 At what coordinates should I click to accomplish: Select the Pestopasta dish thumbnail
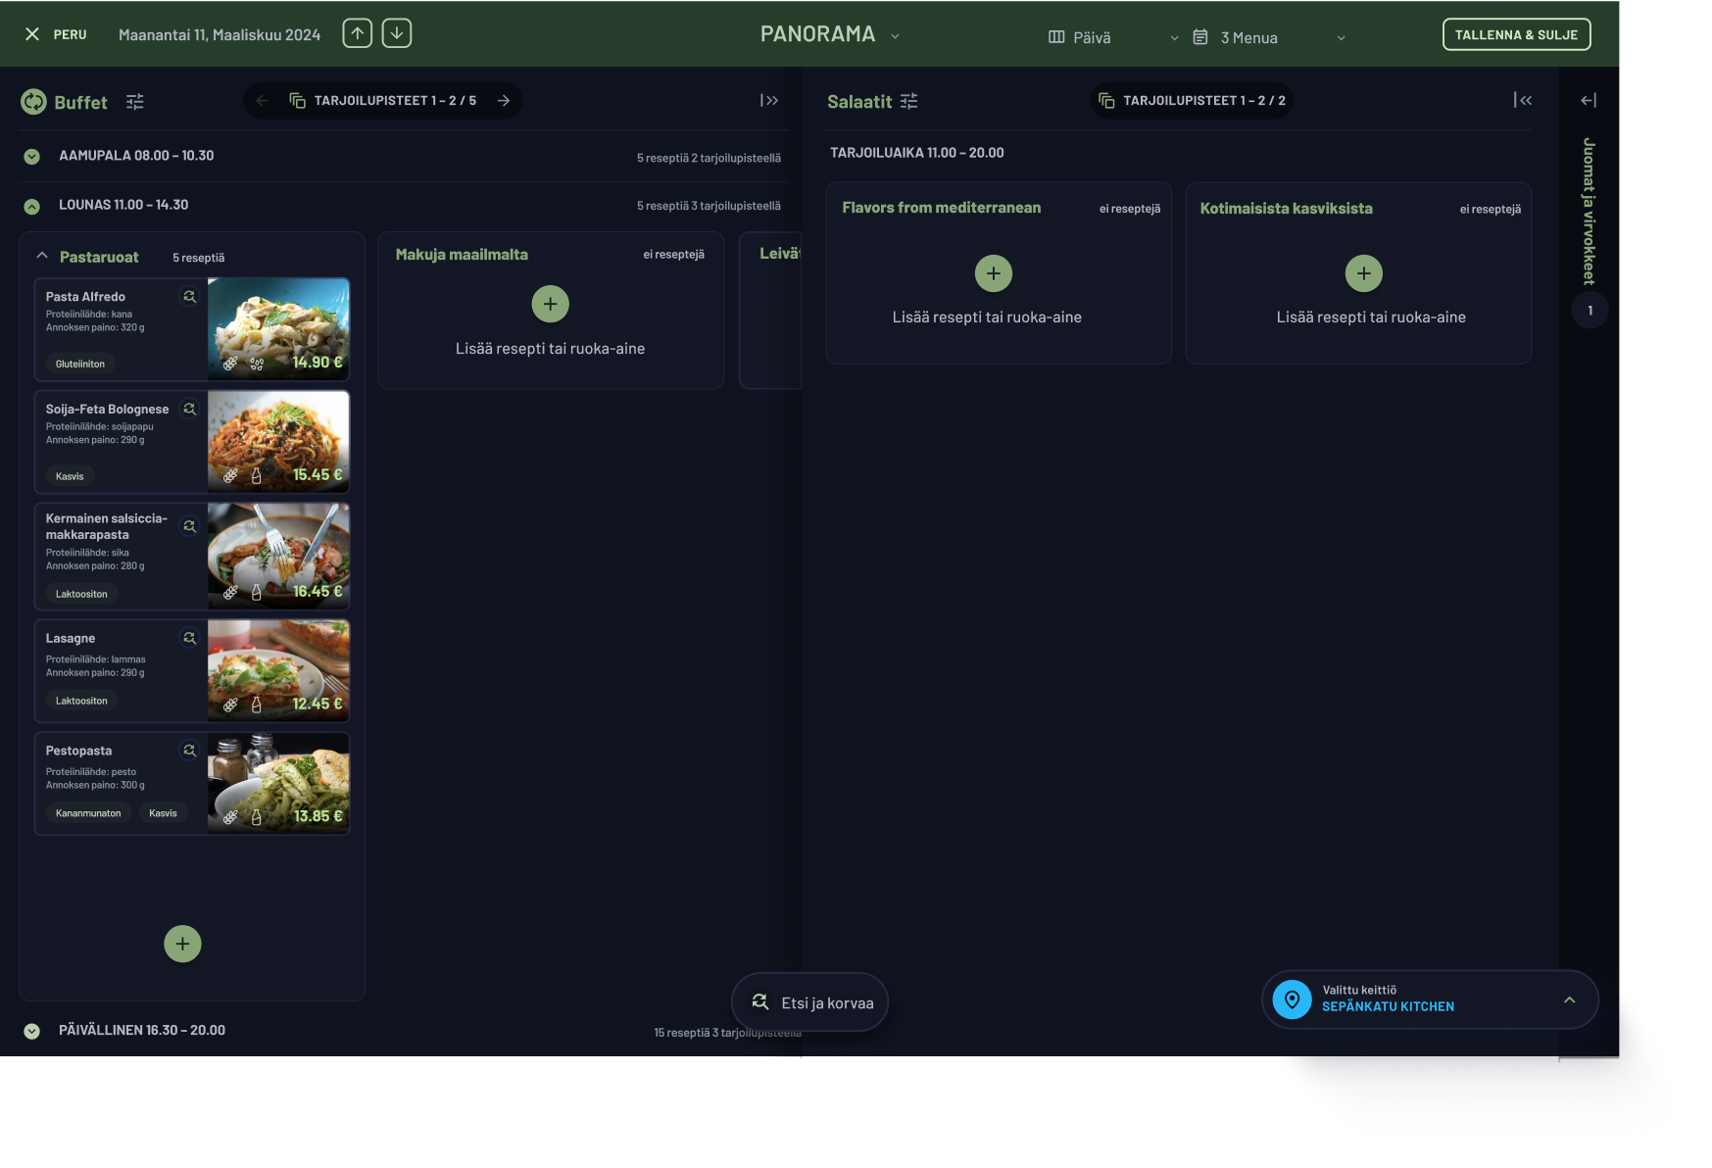coord(278,783)
